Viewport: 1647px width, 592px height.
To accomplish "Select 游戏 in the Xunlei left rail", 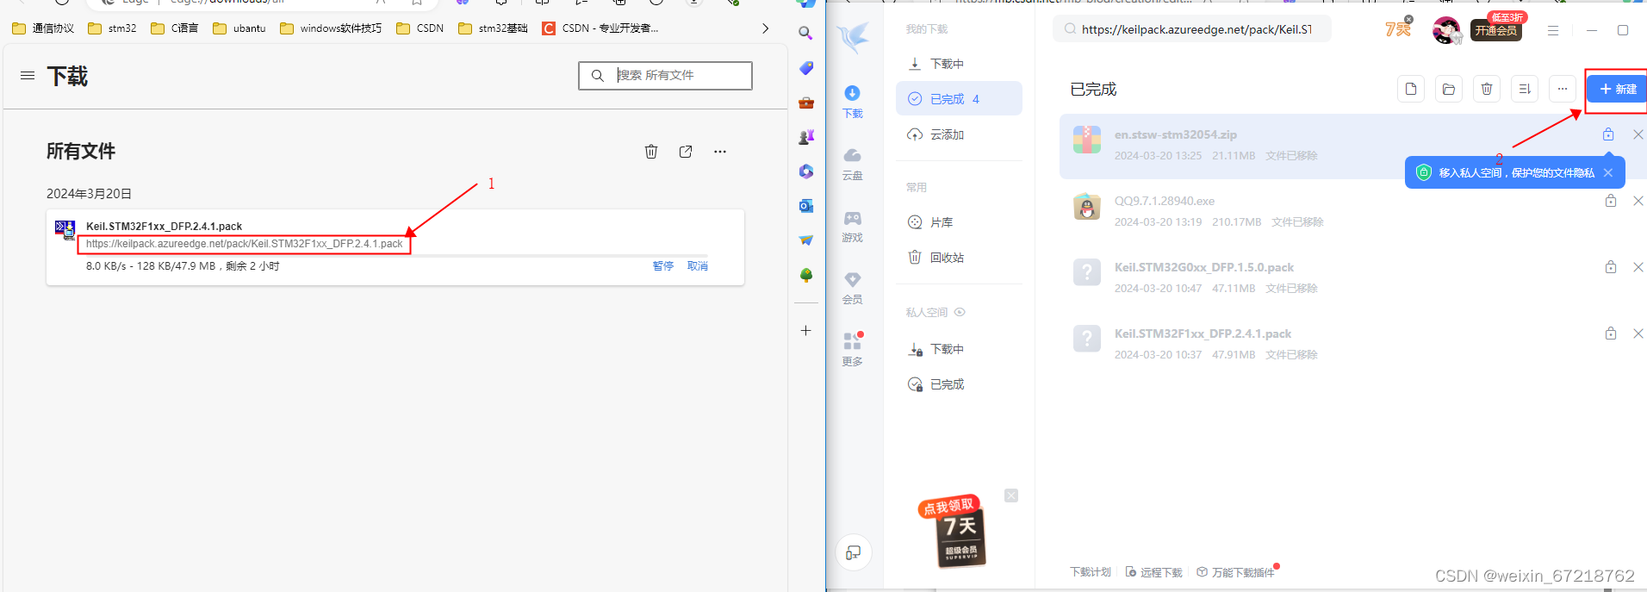I will coord(852,226).
